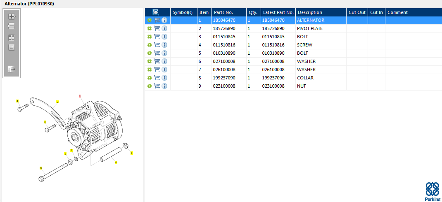Select callout 8 on the diagram

coord(116,162)
